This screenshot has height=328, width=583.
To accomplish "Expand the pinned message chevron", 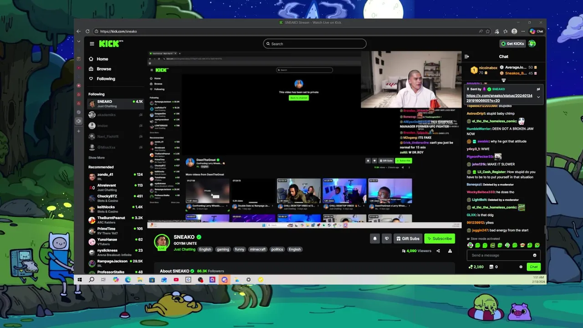I will coord(538,97).
